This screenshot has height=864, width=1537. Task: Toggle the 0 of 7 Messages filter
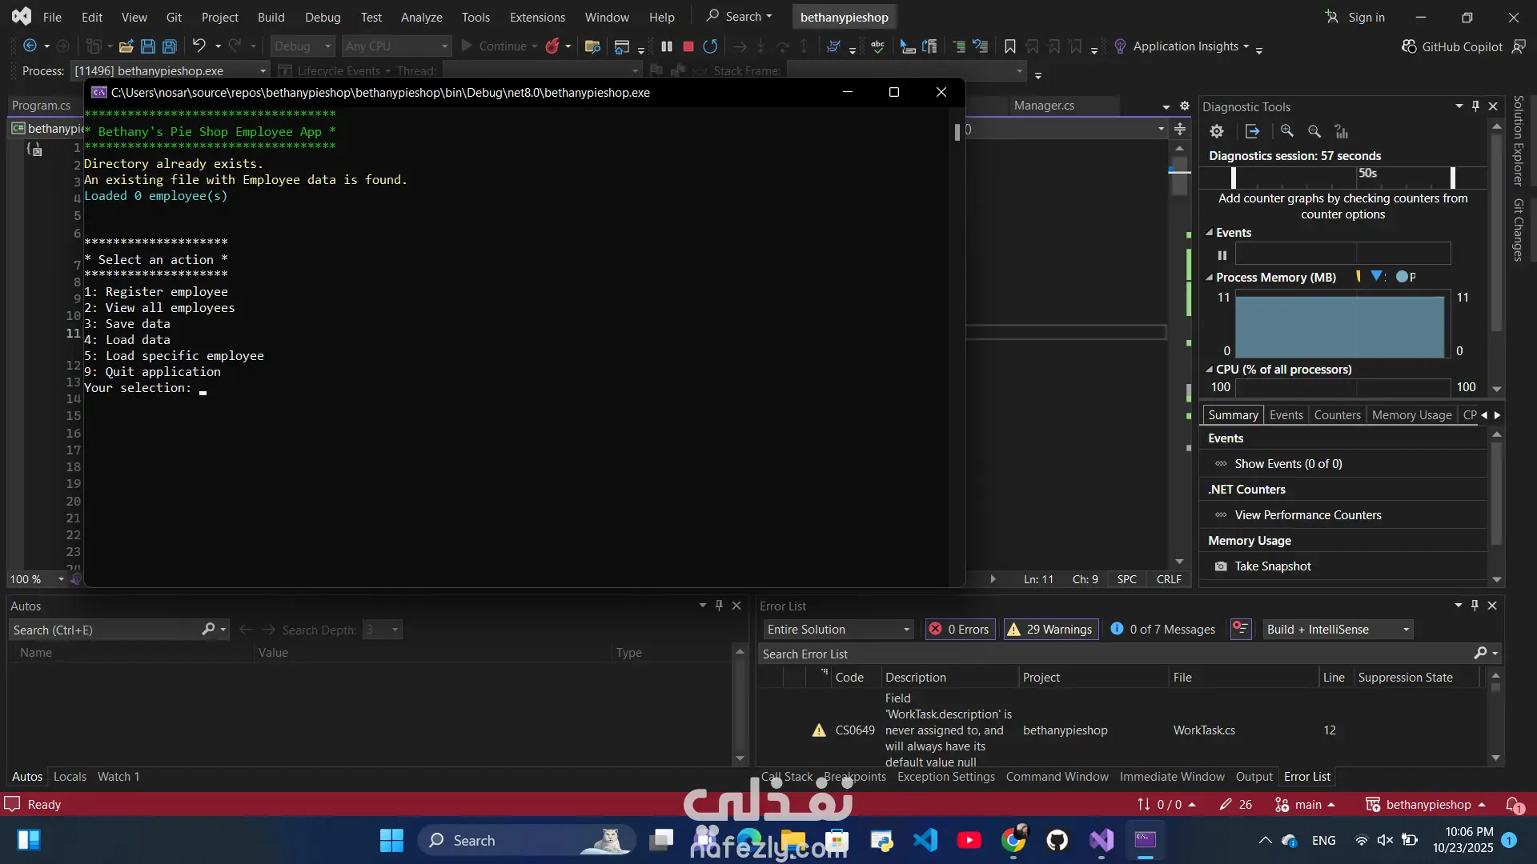click(x=1163, y=630)
